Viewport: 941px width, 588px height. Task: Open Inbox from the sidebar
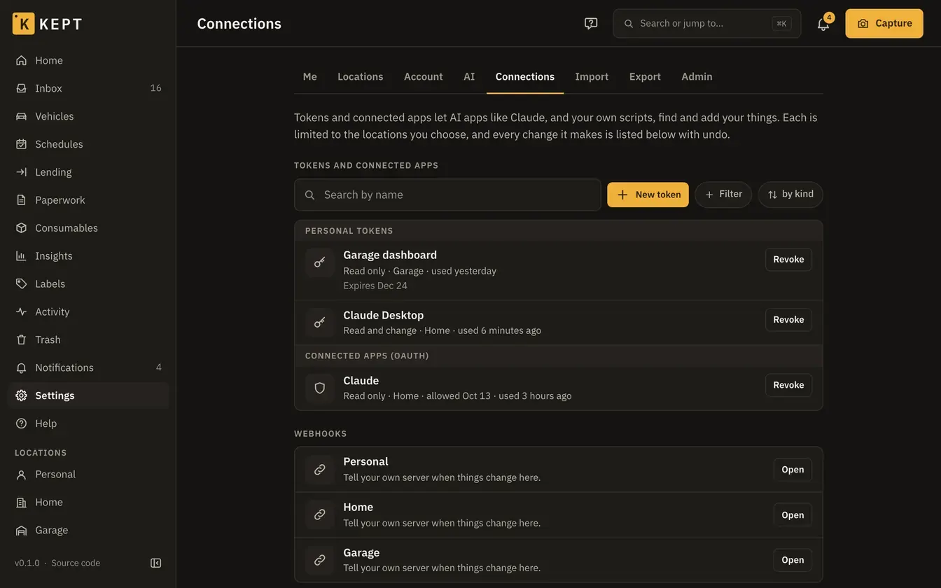point(88,88)
